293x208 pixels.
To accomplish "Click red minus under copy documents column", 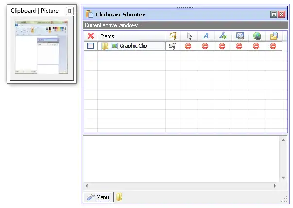I will [x=273, y=46].
